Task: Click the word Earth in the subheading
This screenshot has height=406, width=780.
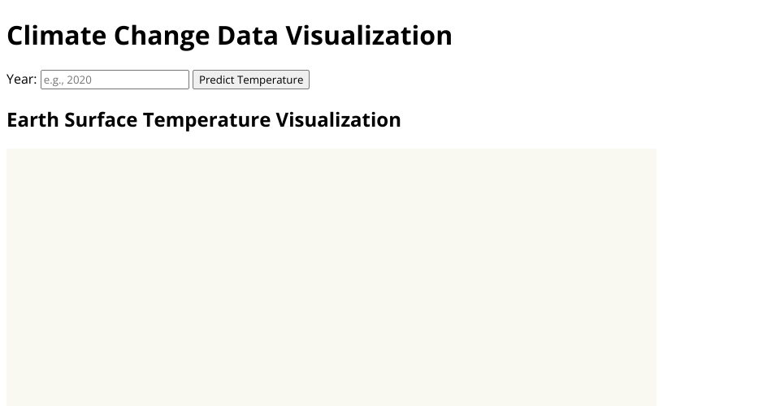Action: coord(32,119)
